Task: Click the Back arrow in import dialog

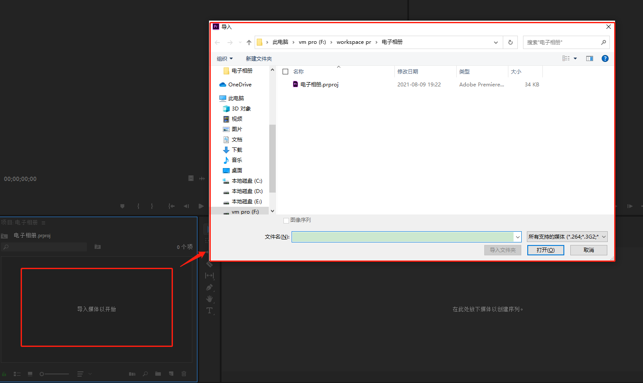Action: (218, 42)
